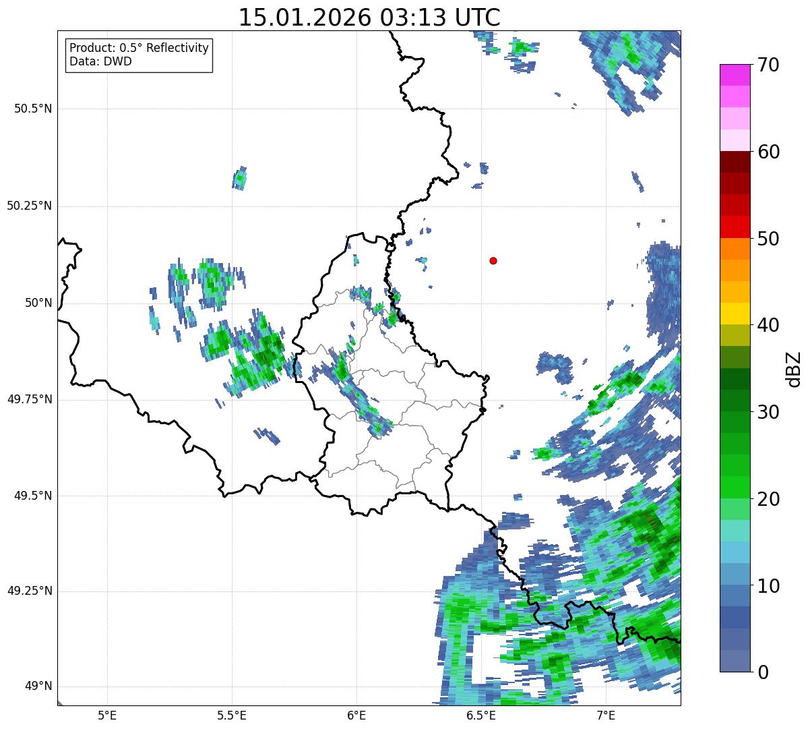The height and width of the screenshot is (729, 810).
Task: Click the dark maroon swatch just below 60
Action: coord(735,162)
